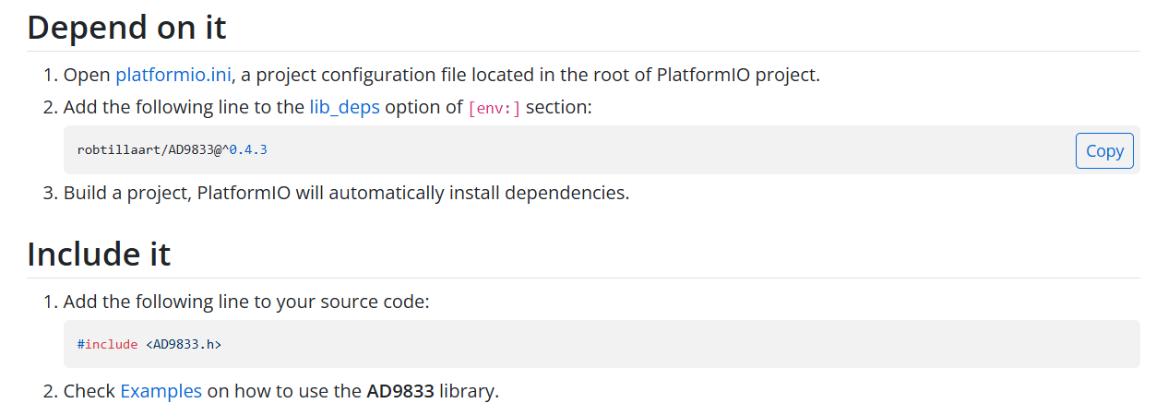Viewport: 1156px width, 415px height.
Task: Click the "Depend on it" heading
Action: click(126, 27)
